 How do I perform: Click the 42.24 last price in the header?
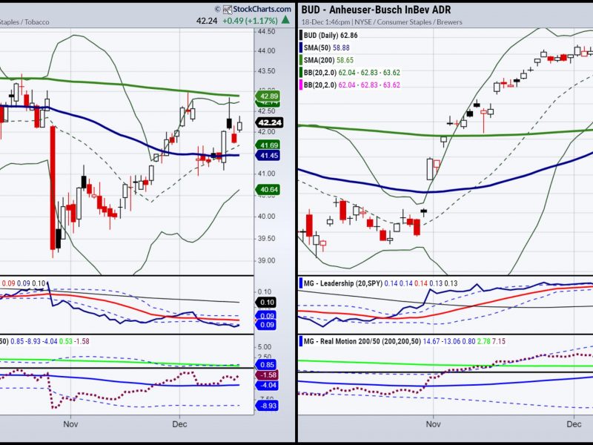point(207,21)
